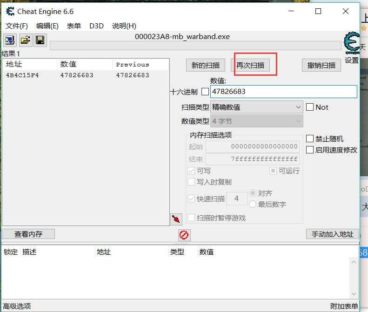Screen dimensions: 368x312
Task: Toggle 扫描时暂停游戏 checkbox
Action: point(191,218)
